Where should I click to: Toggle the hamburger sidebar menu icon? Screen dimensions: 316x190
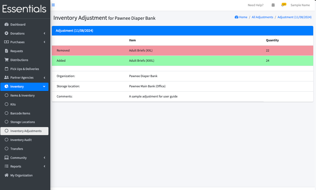coord(53,5)
